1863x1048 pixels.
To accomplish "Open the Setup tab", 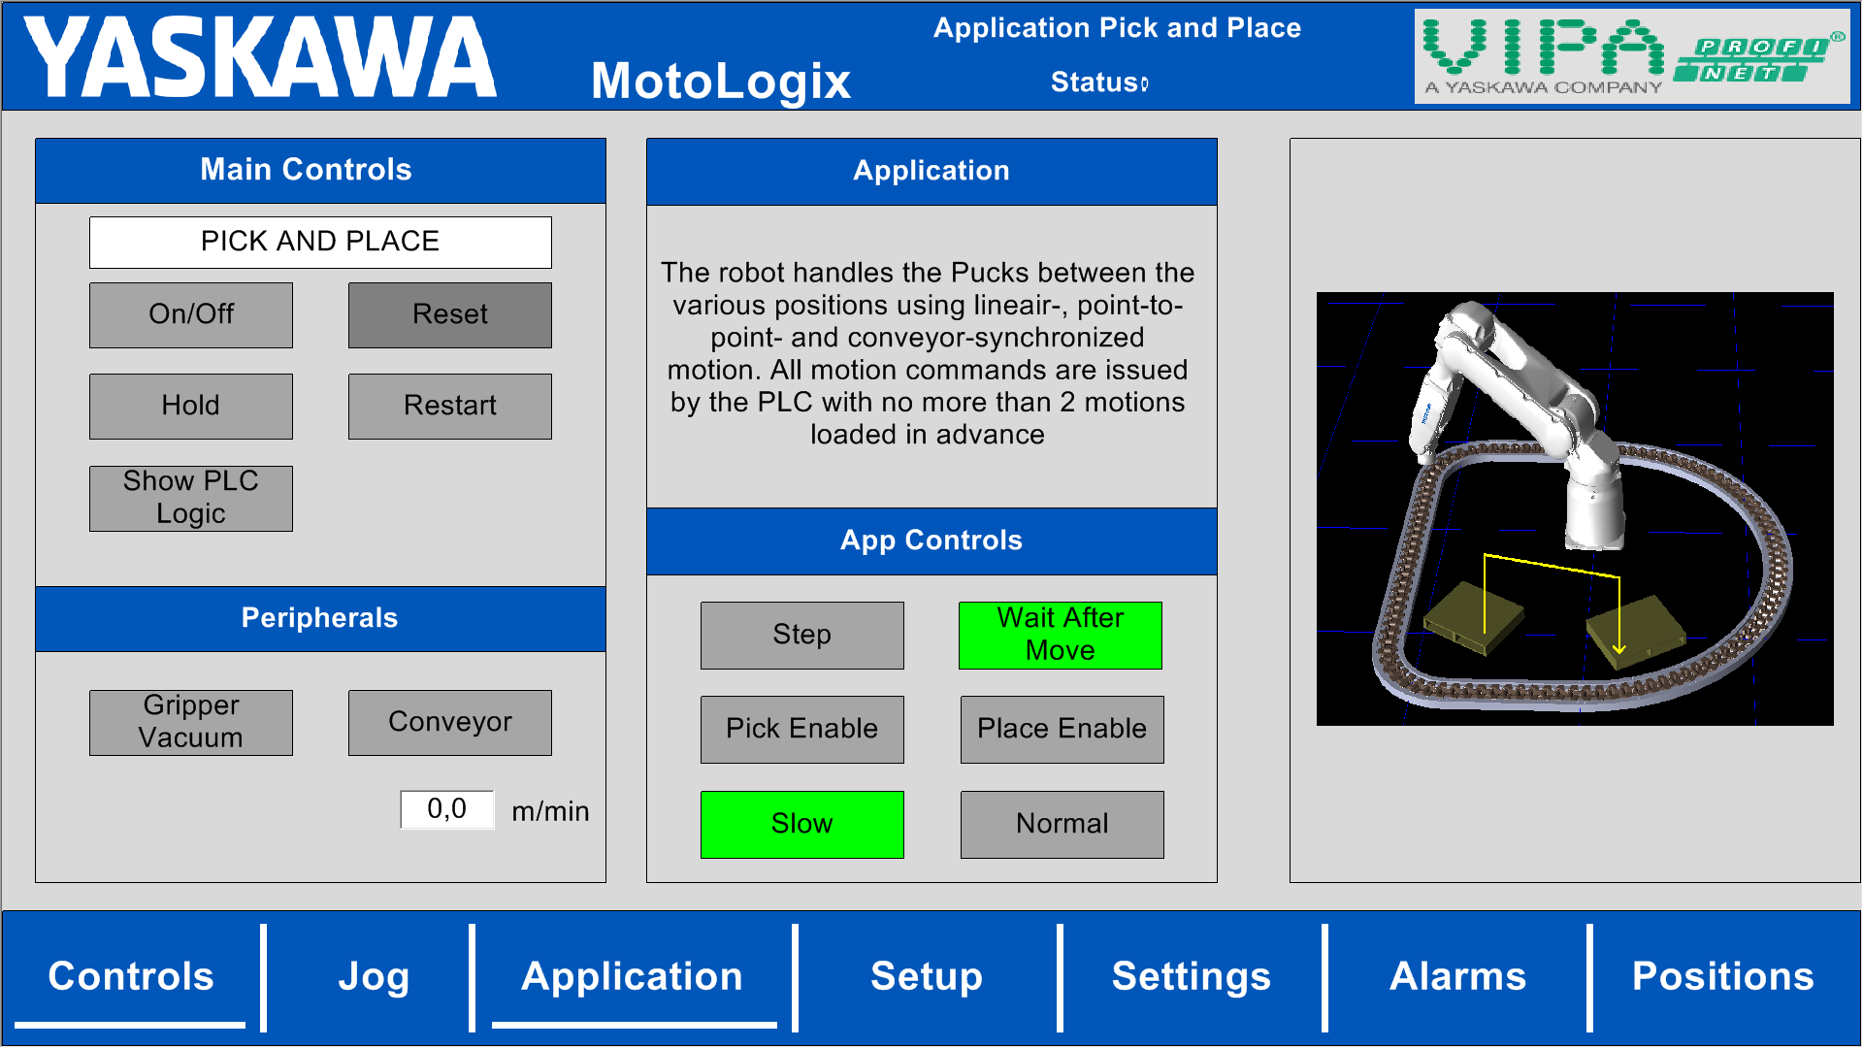I will (x=927, y=977).
